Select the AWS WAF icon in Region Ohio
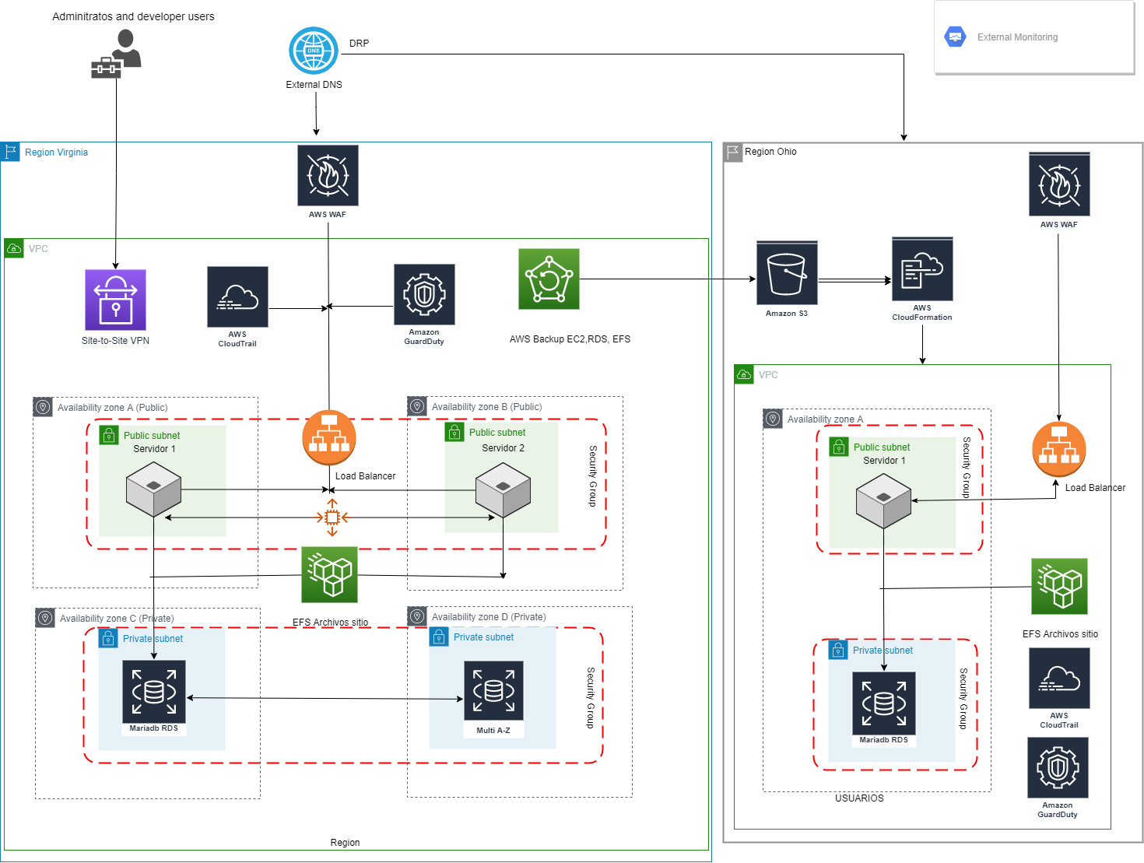 click(1059, 185)
